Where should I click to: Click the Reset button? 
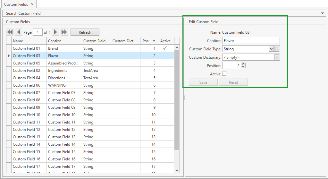coord(233,82)
